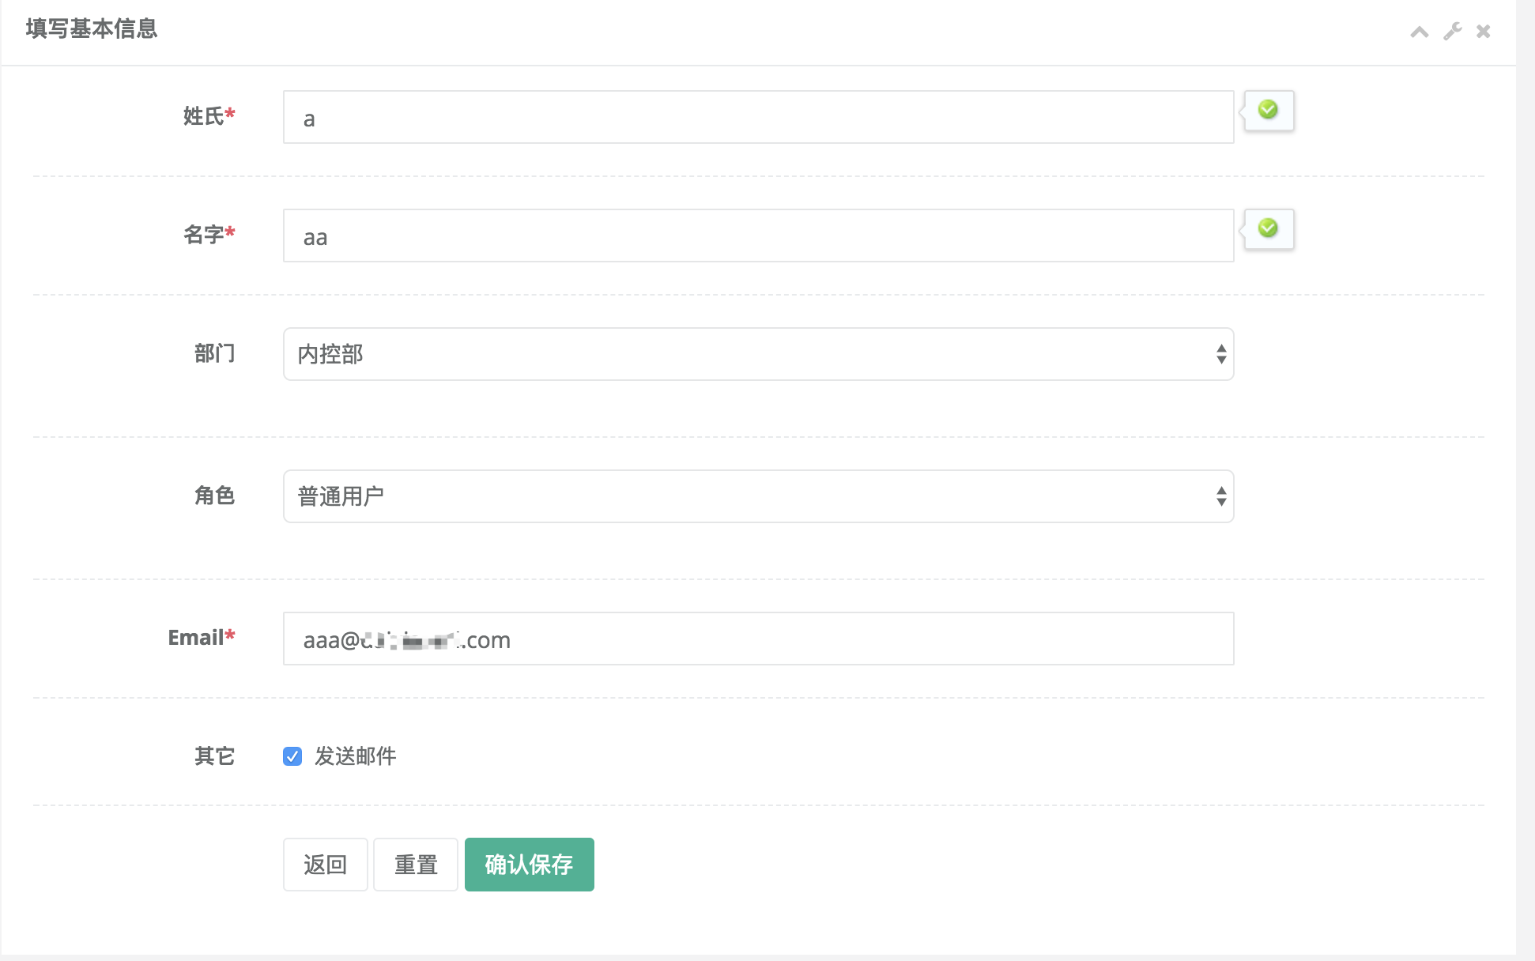
Task: Click the green checkmark beside the 名字 field
Action: click(1268, 228)
